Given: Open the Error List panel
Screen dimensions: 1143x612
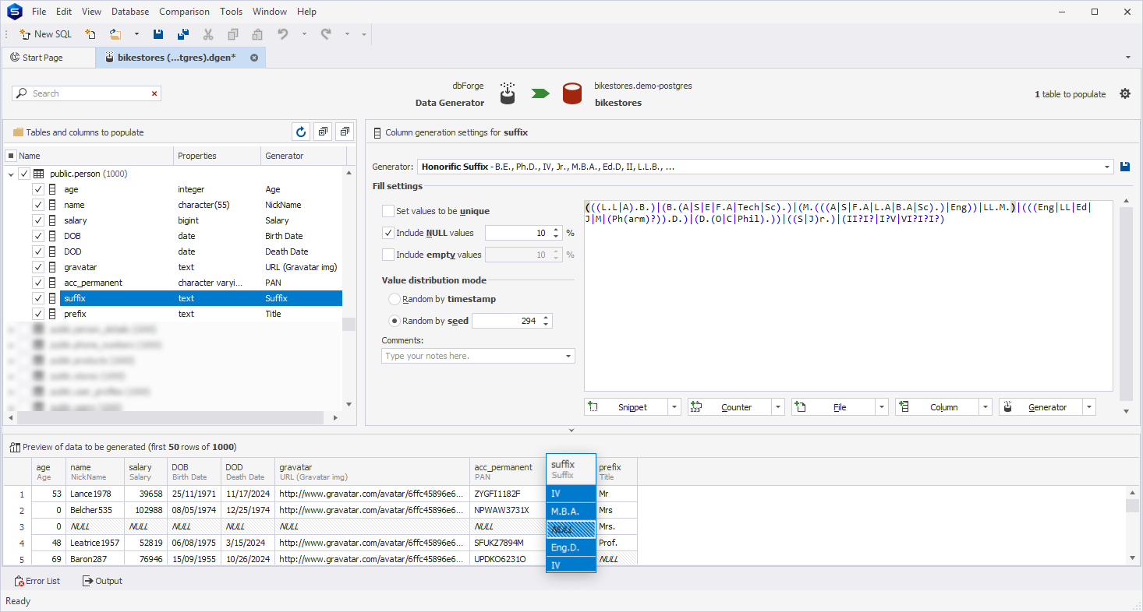Looking at the screenshot, I should click(x=37, y=581).
